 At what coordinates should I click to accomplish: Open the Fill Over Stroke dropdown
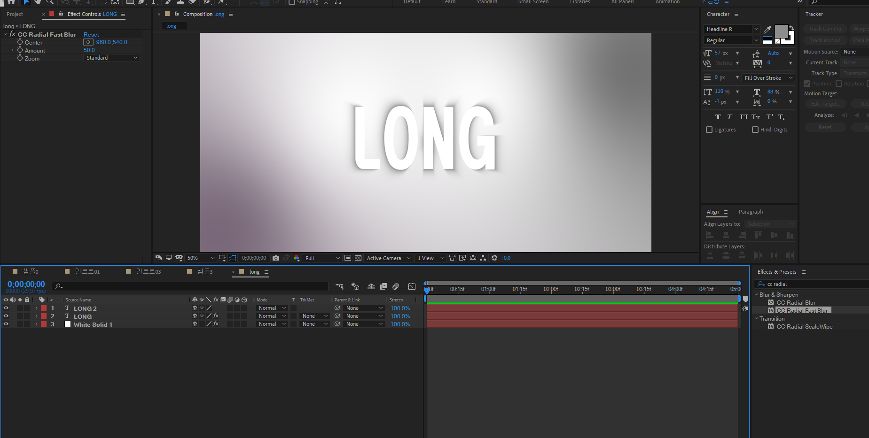click(x=768, y=78)
